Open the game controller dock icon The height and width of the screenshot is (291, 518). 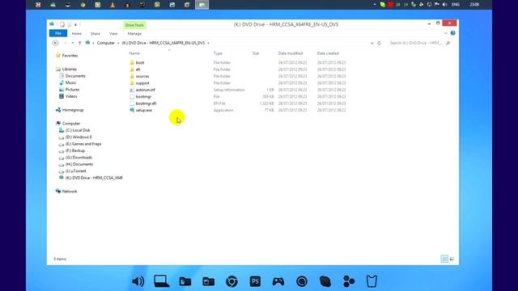click(278, 281)
